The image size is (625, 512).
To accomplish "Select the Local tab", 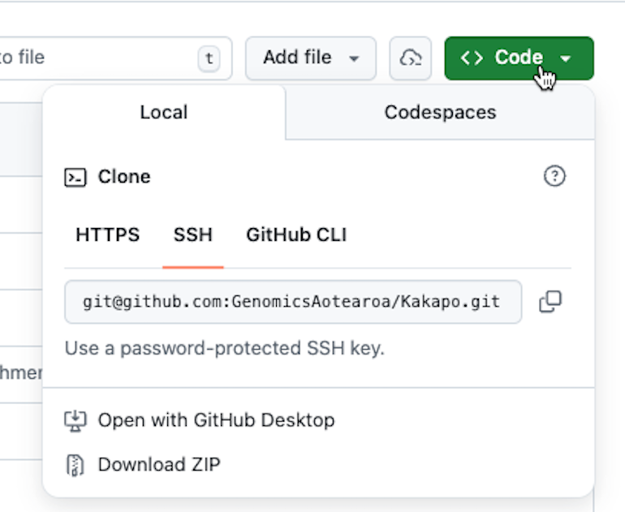I will [x=164, y=112].
